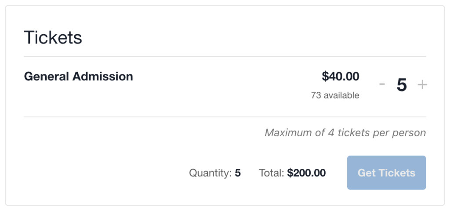Click the word Admission in ticket name
Image resolution: width=450 pixels, height=211 pixels.
103,76
